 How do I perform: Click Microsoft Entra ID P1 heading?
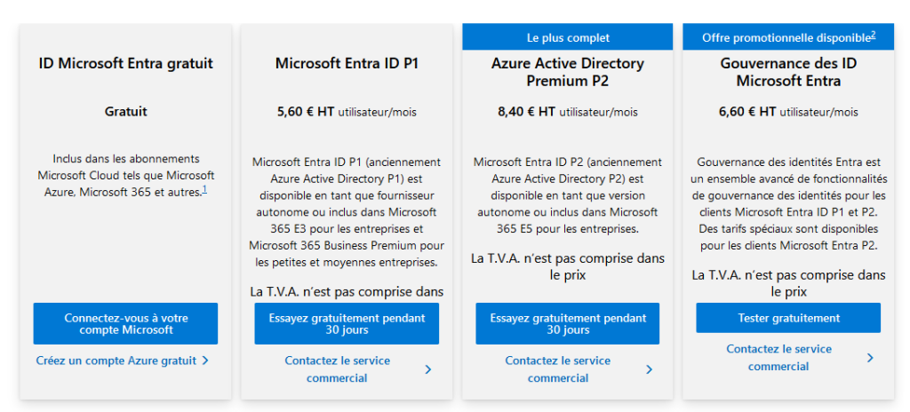347,63
